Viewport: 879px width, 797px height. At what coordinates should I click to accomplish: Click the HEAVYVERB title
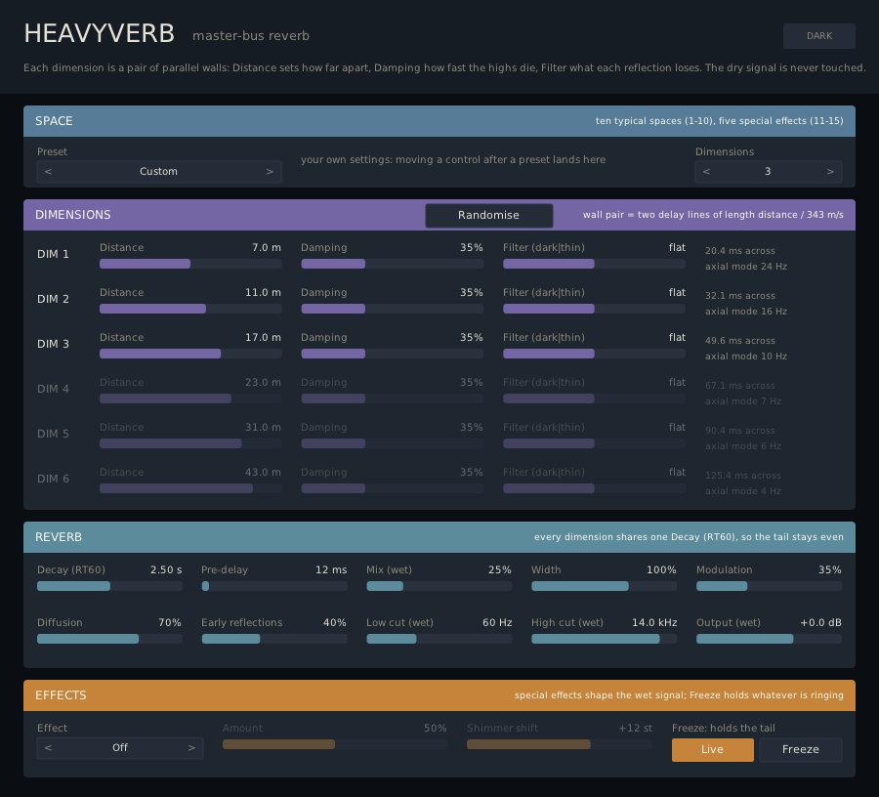tap(100, 33)
